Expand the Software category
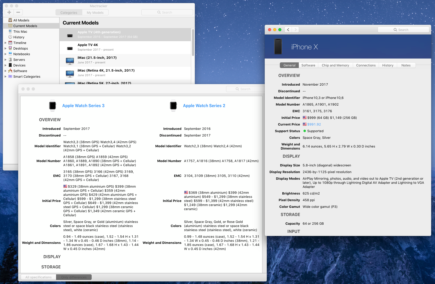This screenshot has width=435, height=284. (x=6, y=71)
